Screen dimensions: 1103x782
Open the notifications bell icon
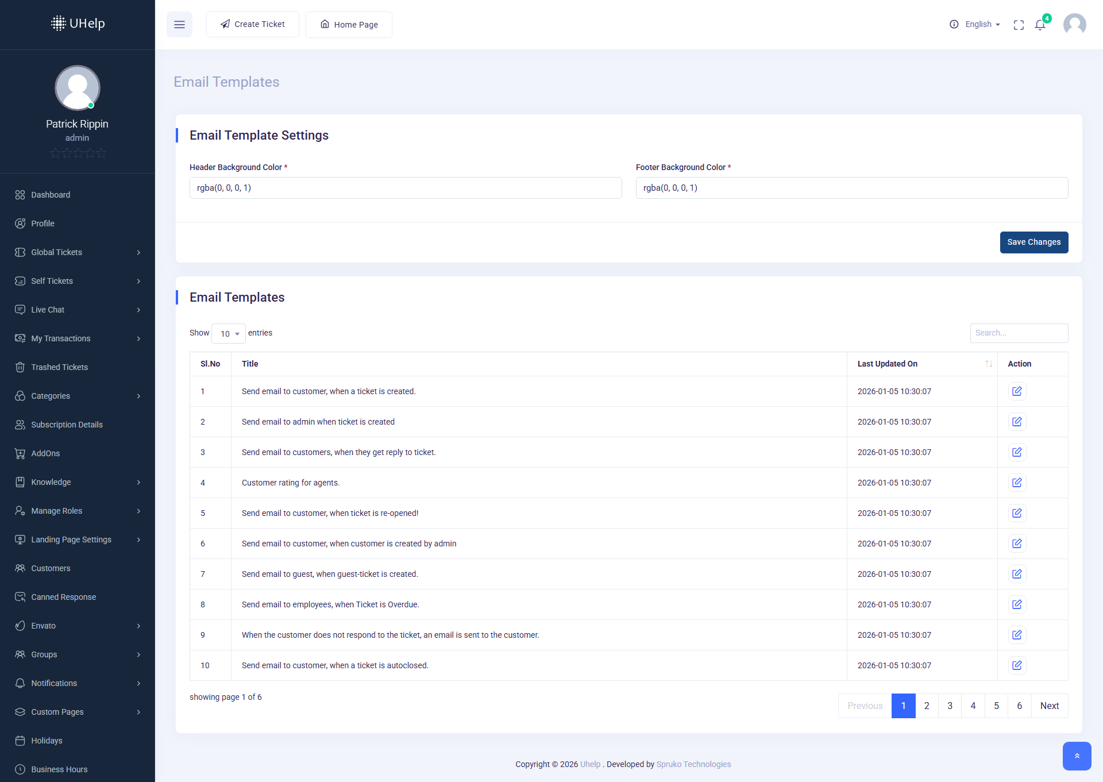[x=1040, y=25]
